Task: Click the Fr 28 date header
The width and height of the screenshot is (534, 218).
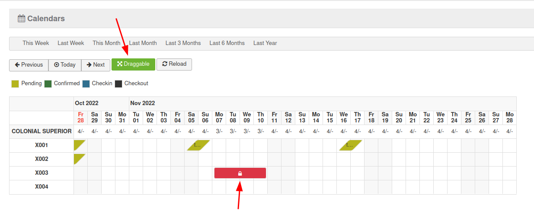Action: click(x=80, y=118)
